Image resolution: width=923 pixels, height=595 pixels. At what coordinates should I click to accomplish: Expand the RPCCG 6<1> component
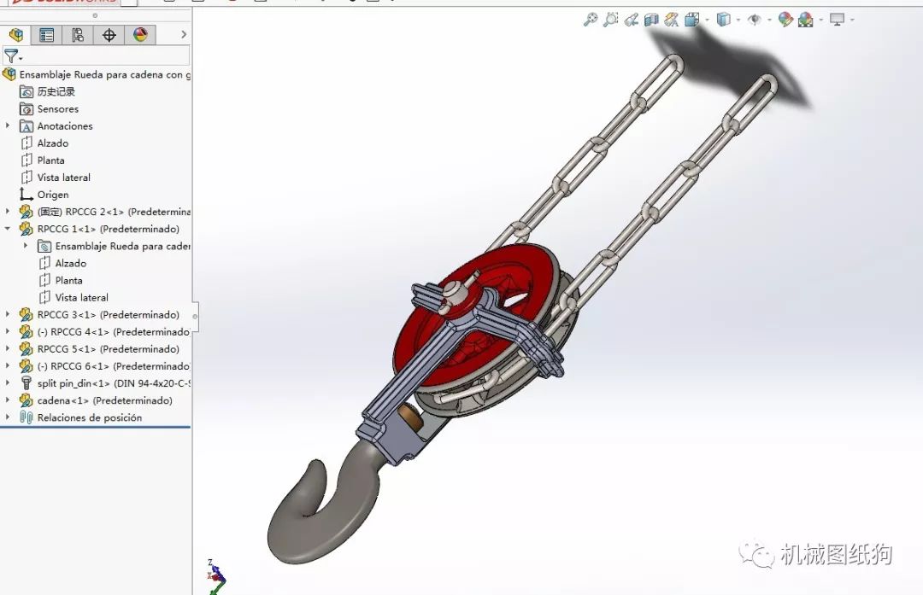tap(8, 365)
